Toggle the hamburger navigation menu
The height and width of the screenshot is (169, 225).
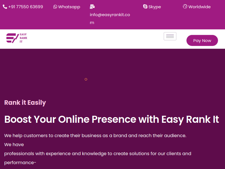(170, 36)
